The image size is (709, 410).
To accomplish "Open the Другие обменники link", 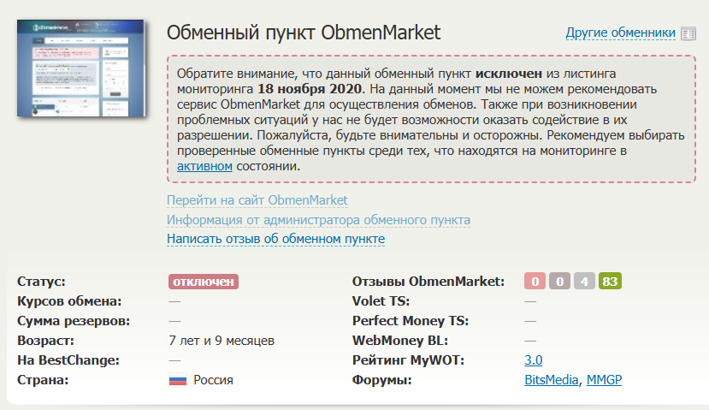I will coord(620,33).
